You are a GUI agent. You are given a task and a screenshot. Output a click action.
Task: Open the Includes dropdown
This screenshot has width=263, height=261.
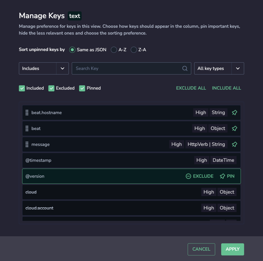coord(44,68)
